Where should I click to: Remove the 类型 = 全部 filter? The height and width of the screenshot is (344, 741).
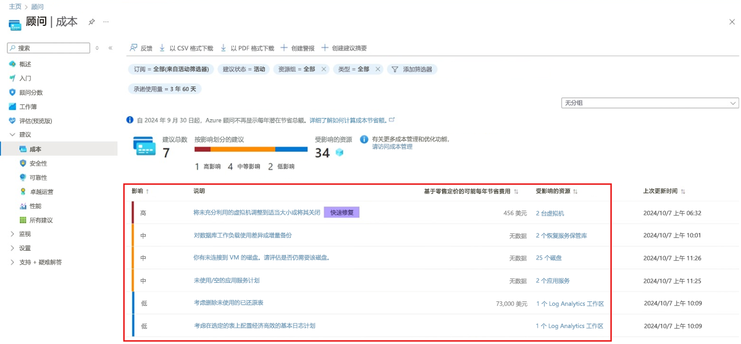(x=377, y=69)
